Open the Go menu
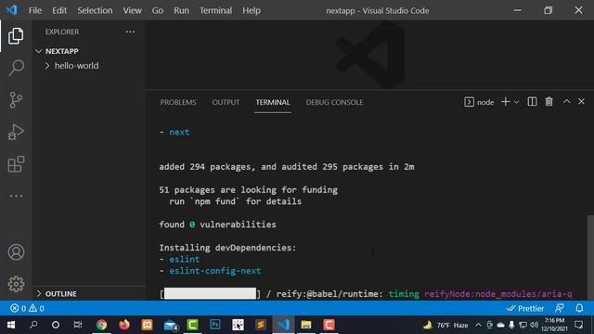The image size is (594, 334). coord(158,10)
